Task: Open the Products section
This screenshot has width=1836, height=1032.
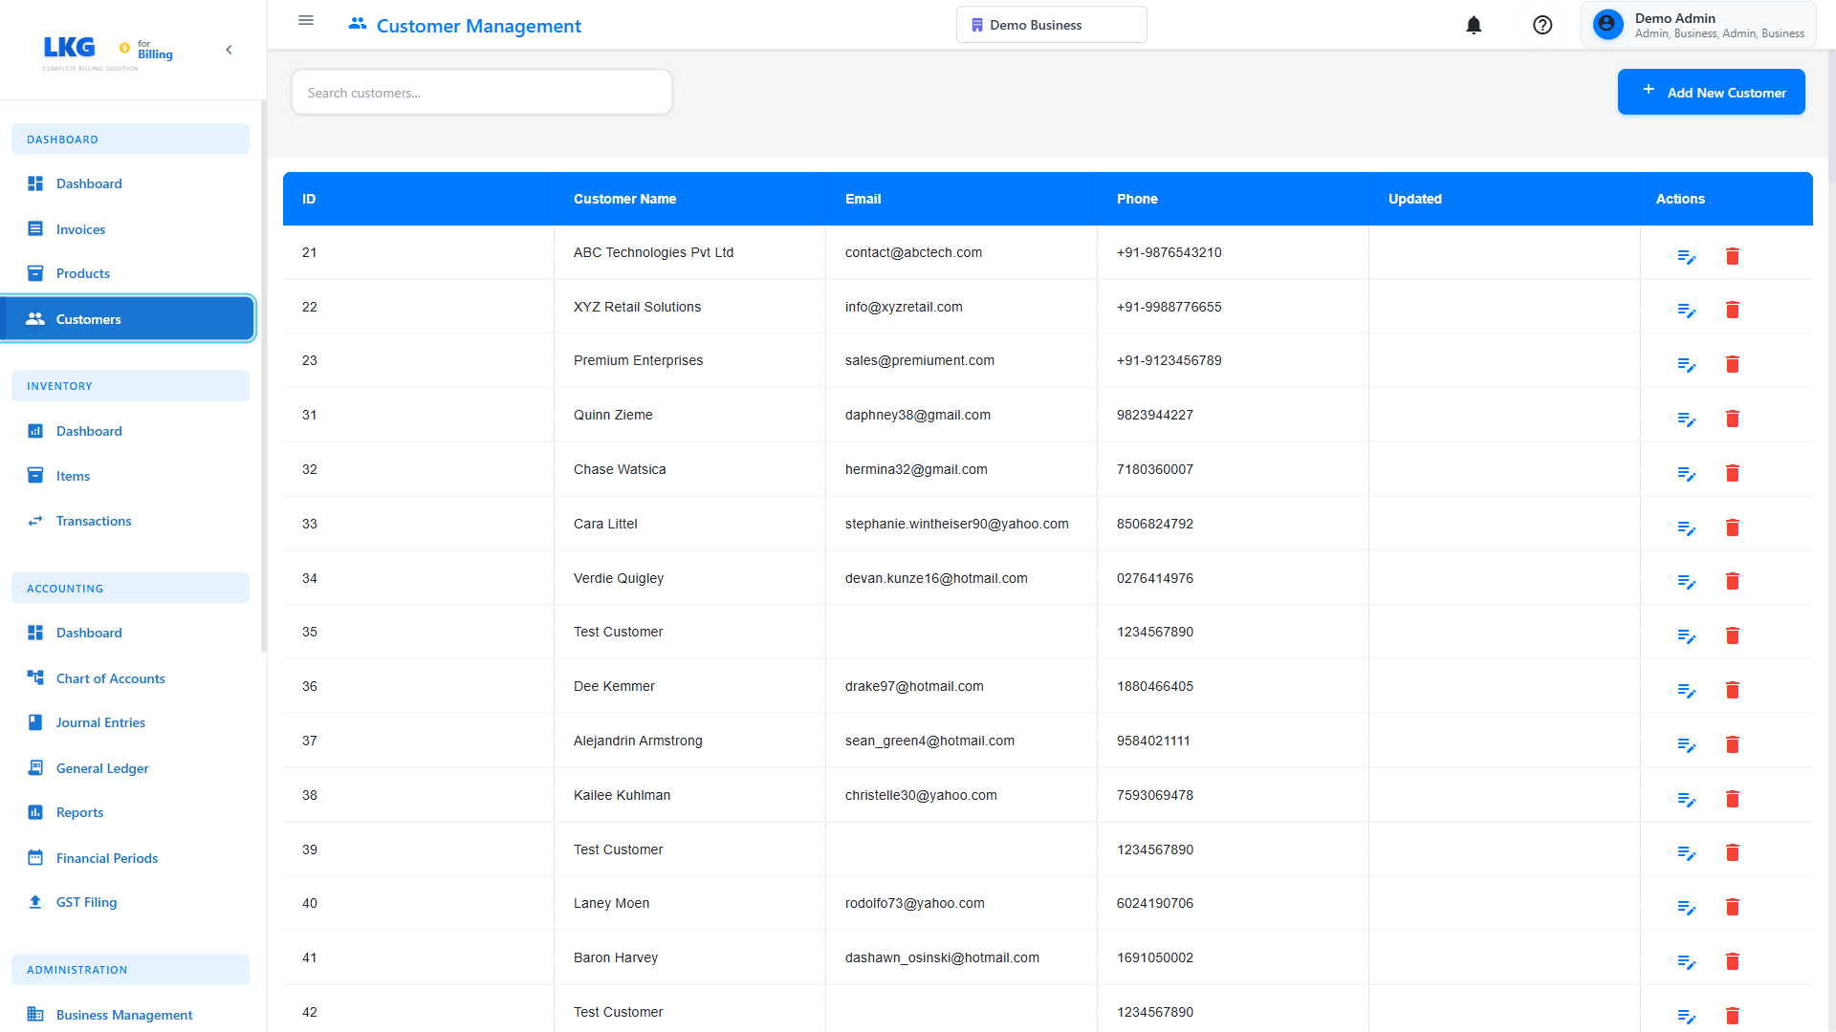Action: 82,273
